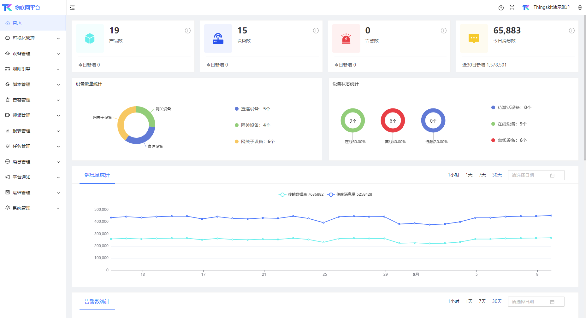The width and height of the screenshot is (586, 318).
Task: Click the page vertical scrollbar
Action: [585, 88]
